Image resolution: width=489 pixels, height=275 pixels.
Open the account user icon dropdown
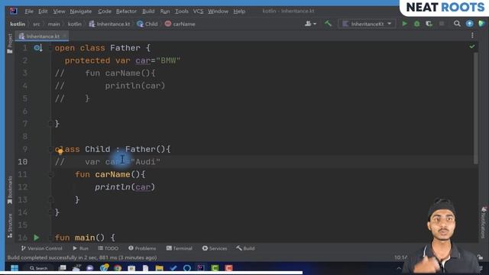(310, 24)
